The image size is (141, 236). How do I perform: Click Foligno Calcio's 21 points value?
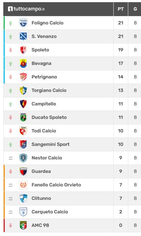tap(121, 23)
